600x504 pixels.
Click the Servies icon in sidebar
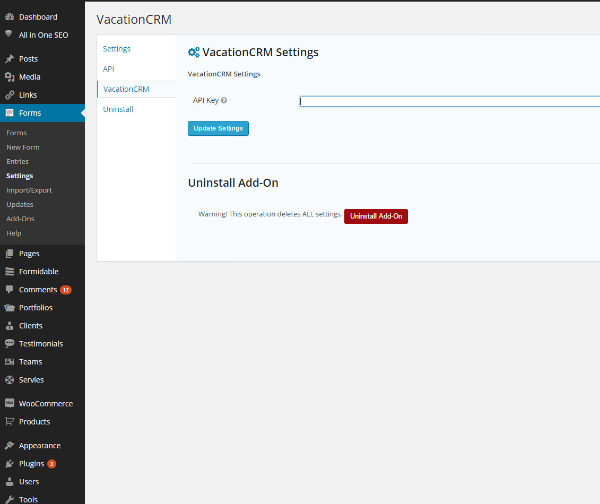click(x=10, y=380)
